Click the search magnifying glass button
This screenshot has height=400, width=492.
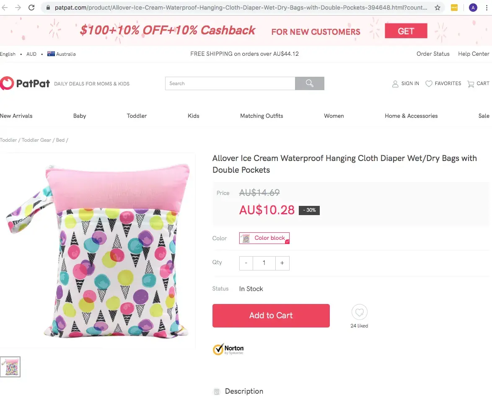pos(309,83)
